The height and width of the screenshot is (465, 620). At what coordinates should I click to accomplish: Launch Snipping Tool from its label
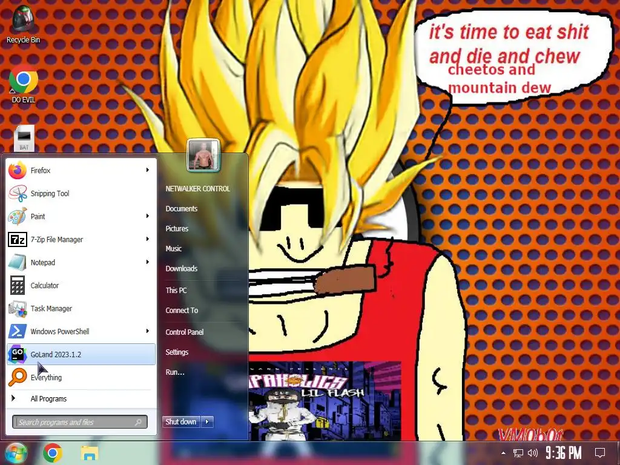click(x=50, y=193)
